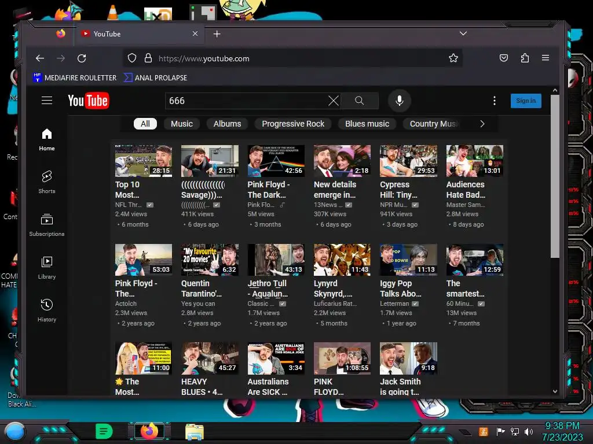Go to Home in sidebar
Screen dimensions: 593x444
coord(47,140)
